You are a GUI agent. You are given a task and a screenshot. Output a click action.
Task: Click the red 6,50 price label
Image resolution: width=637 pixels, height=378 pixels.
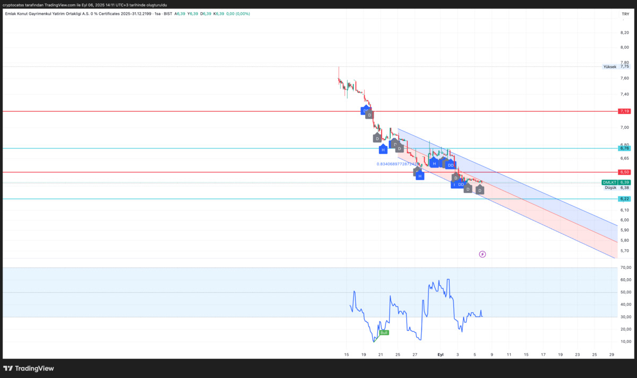(x=624, y=172)
